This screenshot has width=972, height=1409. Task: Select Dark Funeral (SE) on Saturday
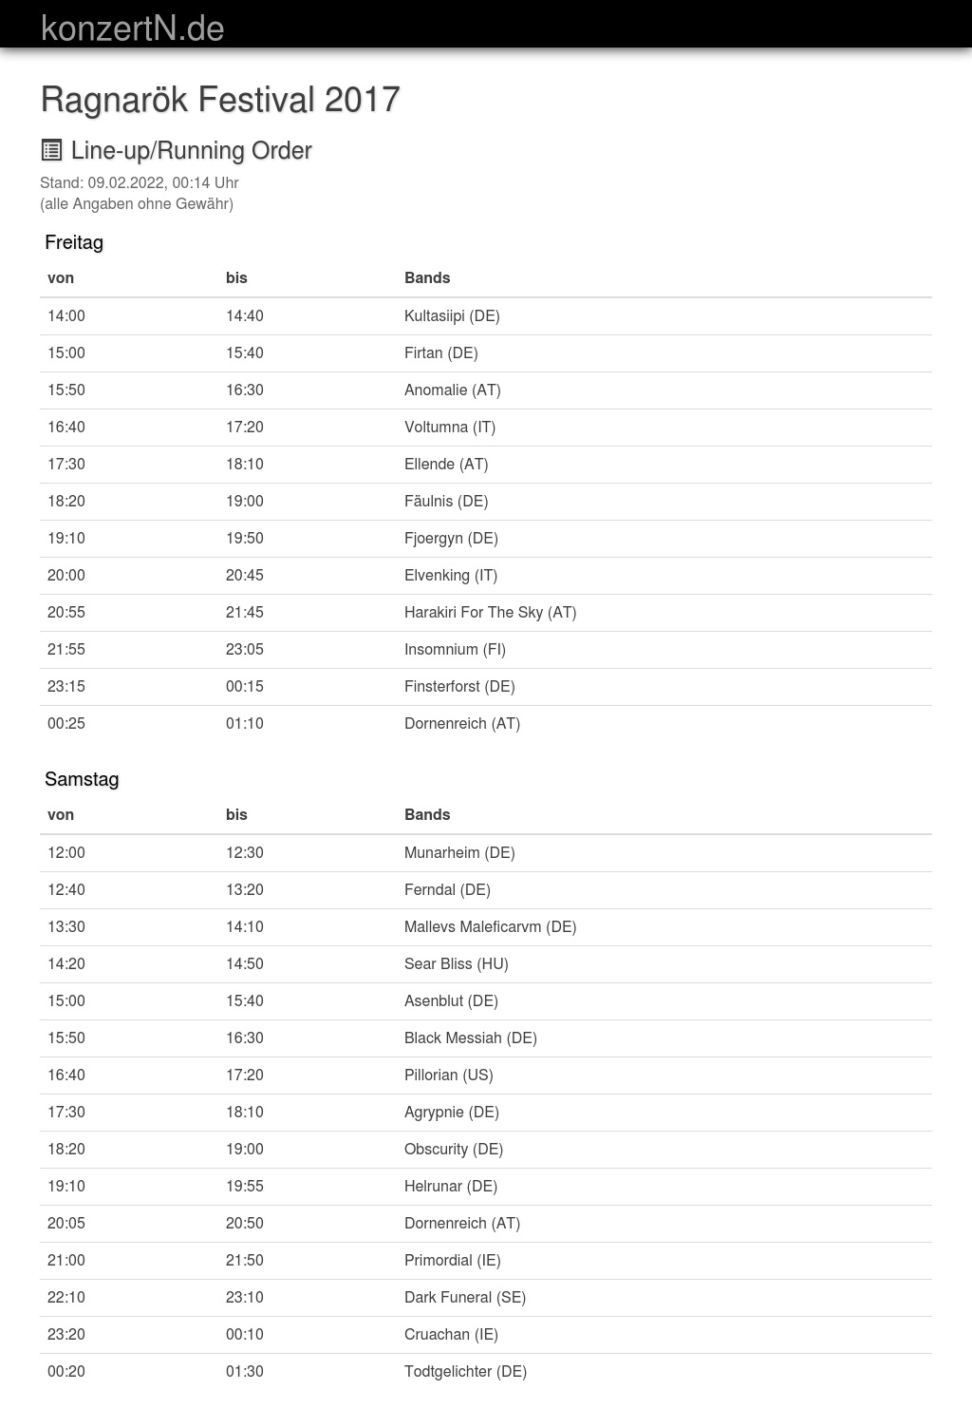click(x=465, y=1297)
